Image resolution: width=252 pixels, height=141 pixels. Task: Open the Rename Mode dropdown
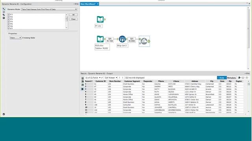(x=49, y=9)
